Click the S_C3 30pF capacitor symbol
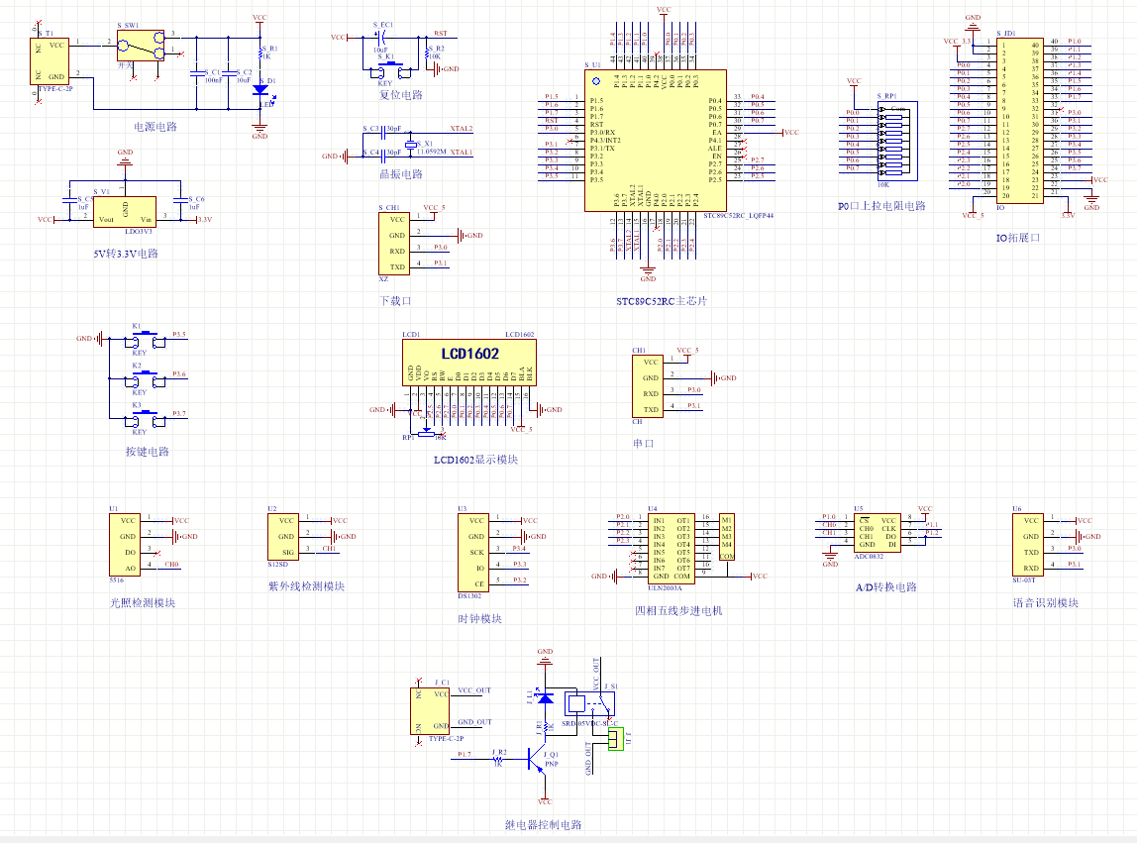 [382, 132]
